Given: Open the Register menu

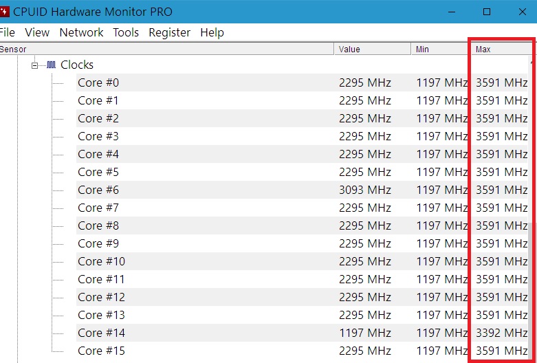Looking at the screenshot, I should point(169,32).
